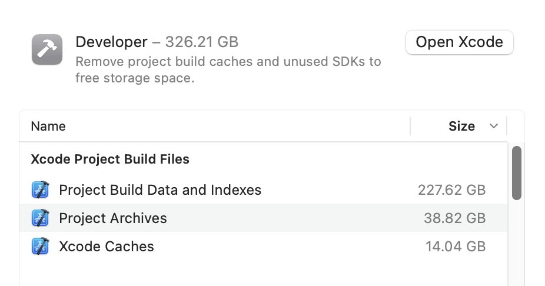Toggle the sort order chevron beside Size

pos(494,127)
